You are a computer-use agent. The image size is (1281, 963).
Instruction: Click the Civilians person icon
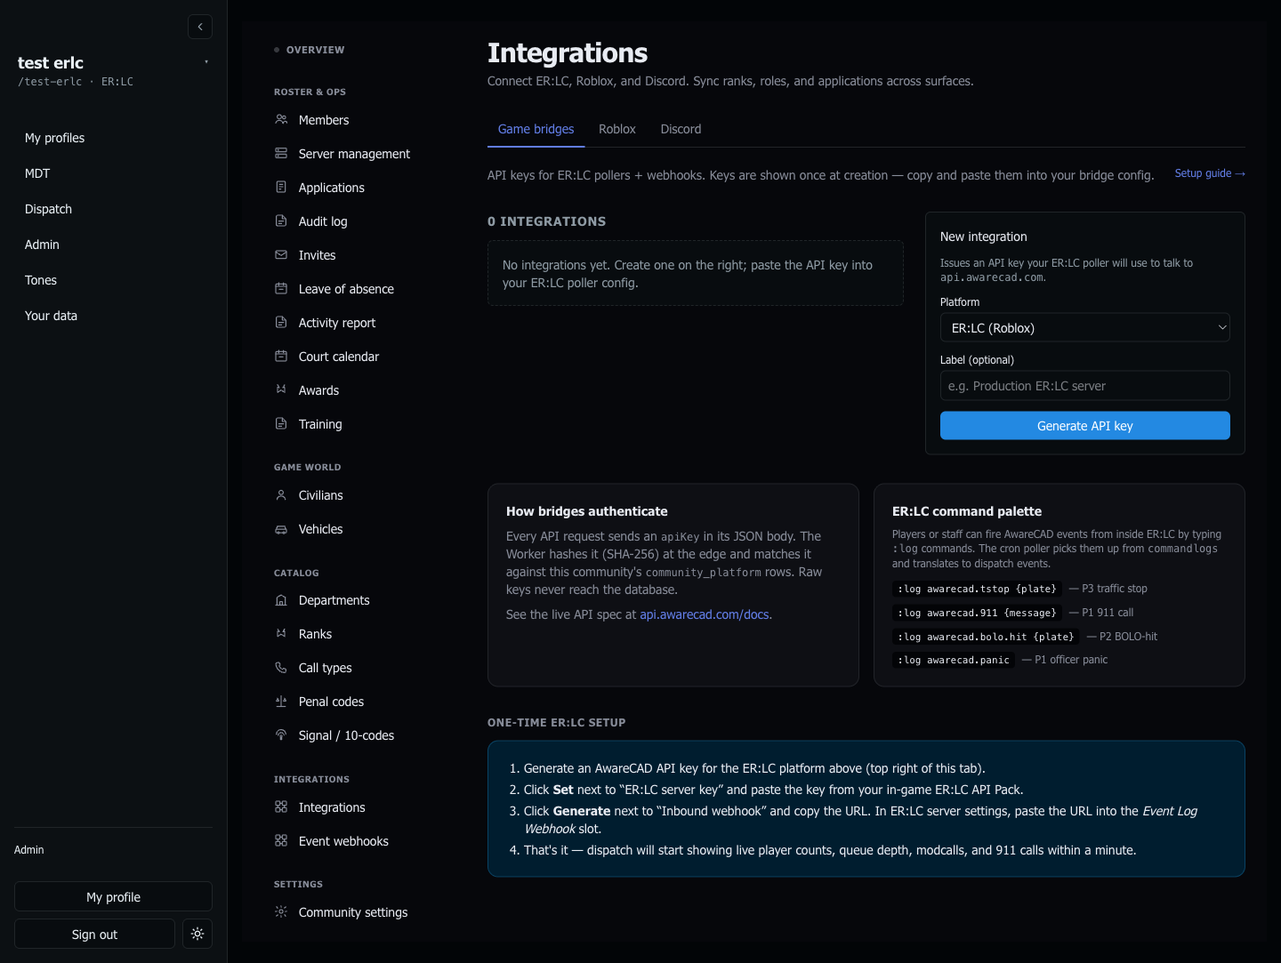[281, 494]
